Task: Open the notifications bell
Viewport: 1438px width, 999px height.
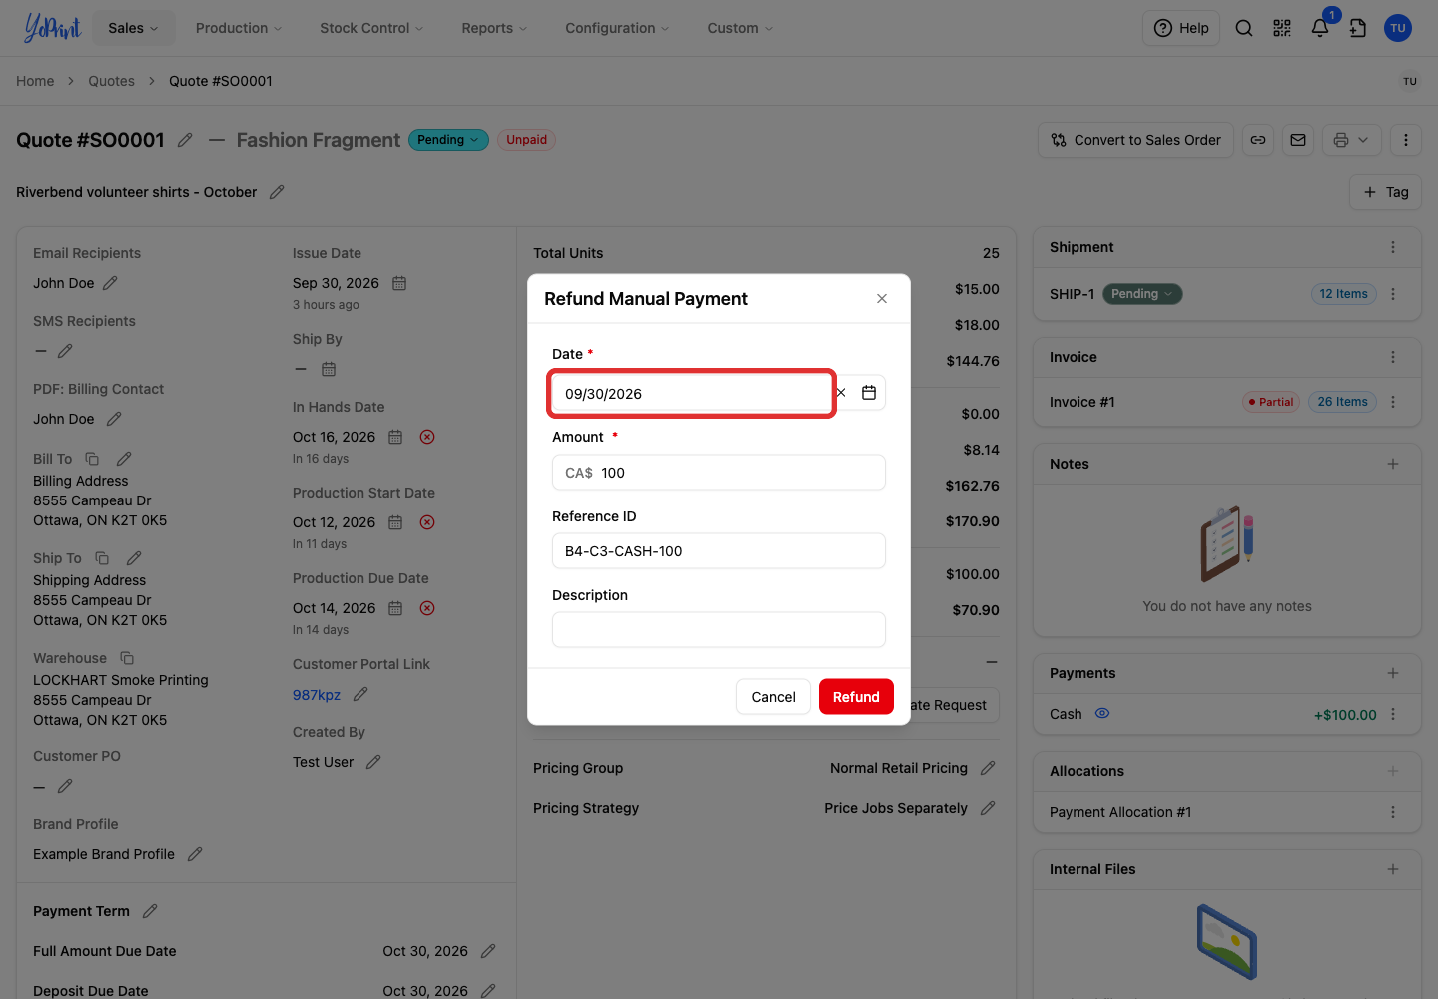Action: [x=1320, y=28]
